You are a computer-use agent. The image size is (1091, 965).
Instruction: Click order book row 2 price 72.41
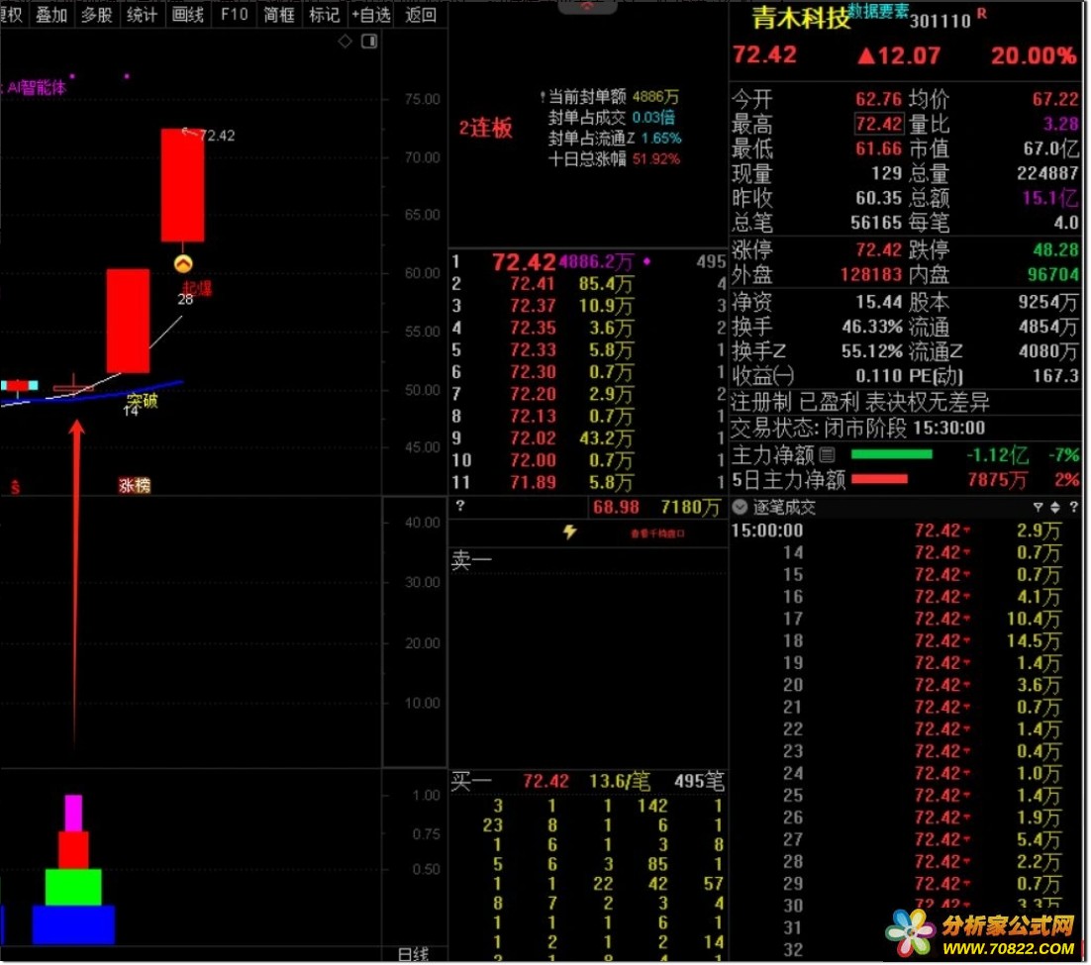coord(533,284)
